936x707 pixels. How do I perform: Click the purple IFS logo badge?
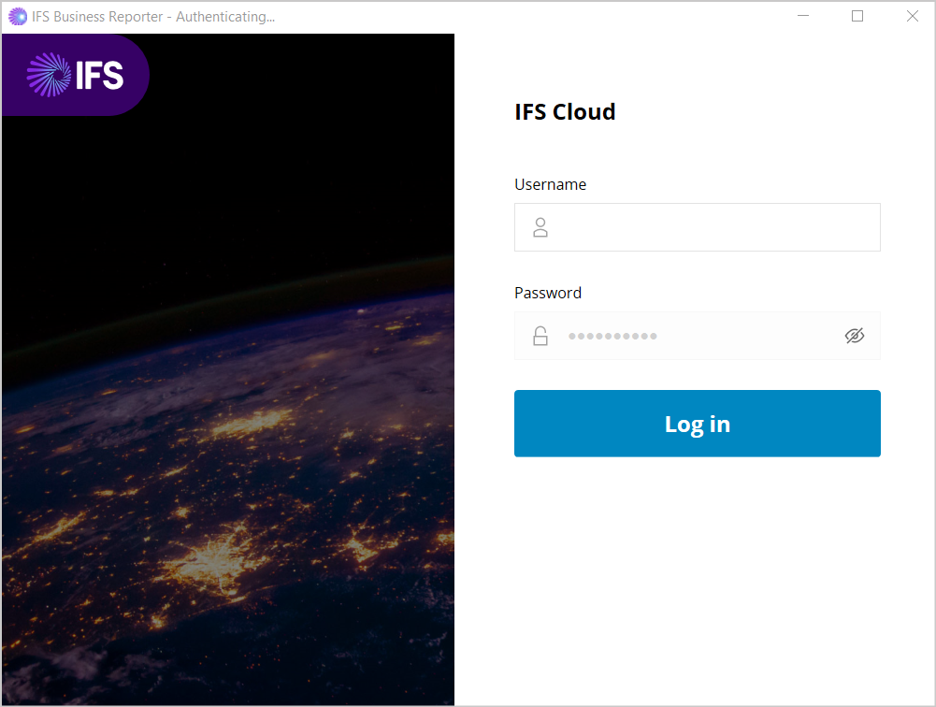coord(75,75)
